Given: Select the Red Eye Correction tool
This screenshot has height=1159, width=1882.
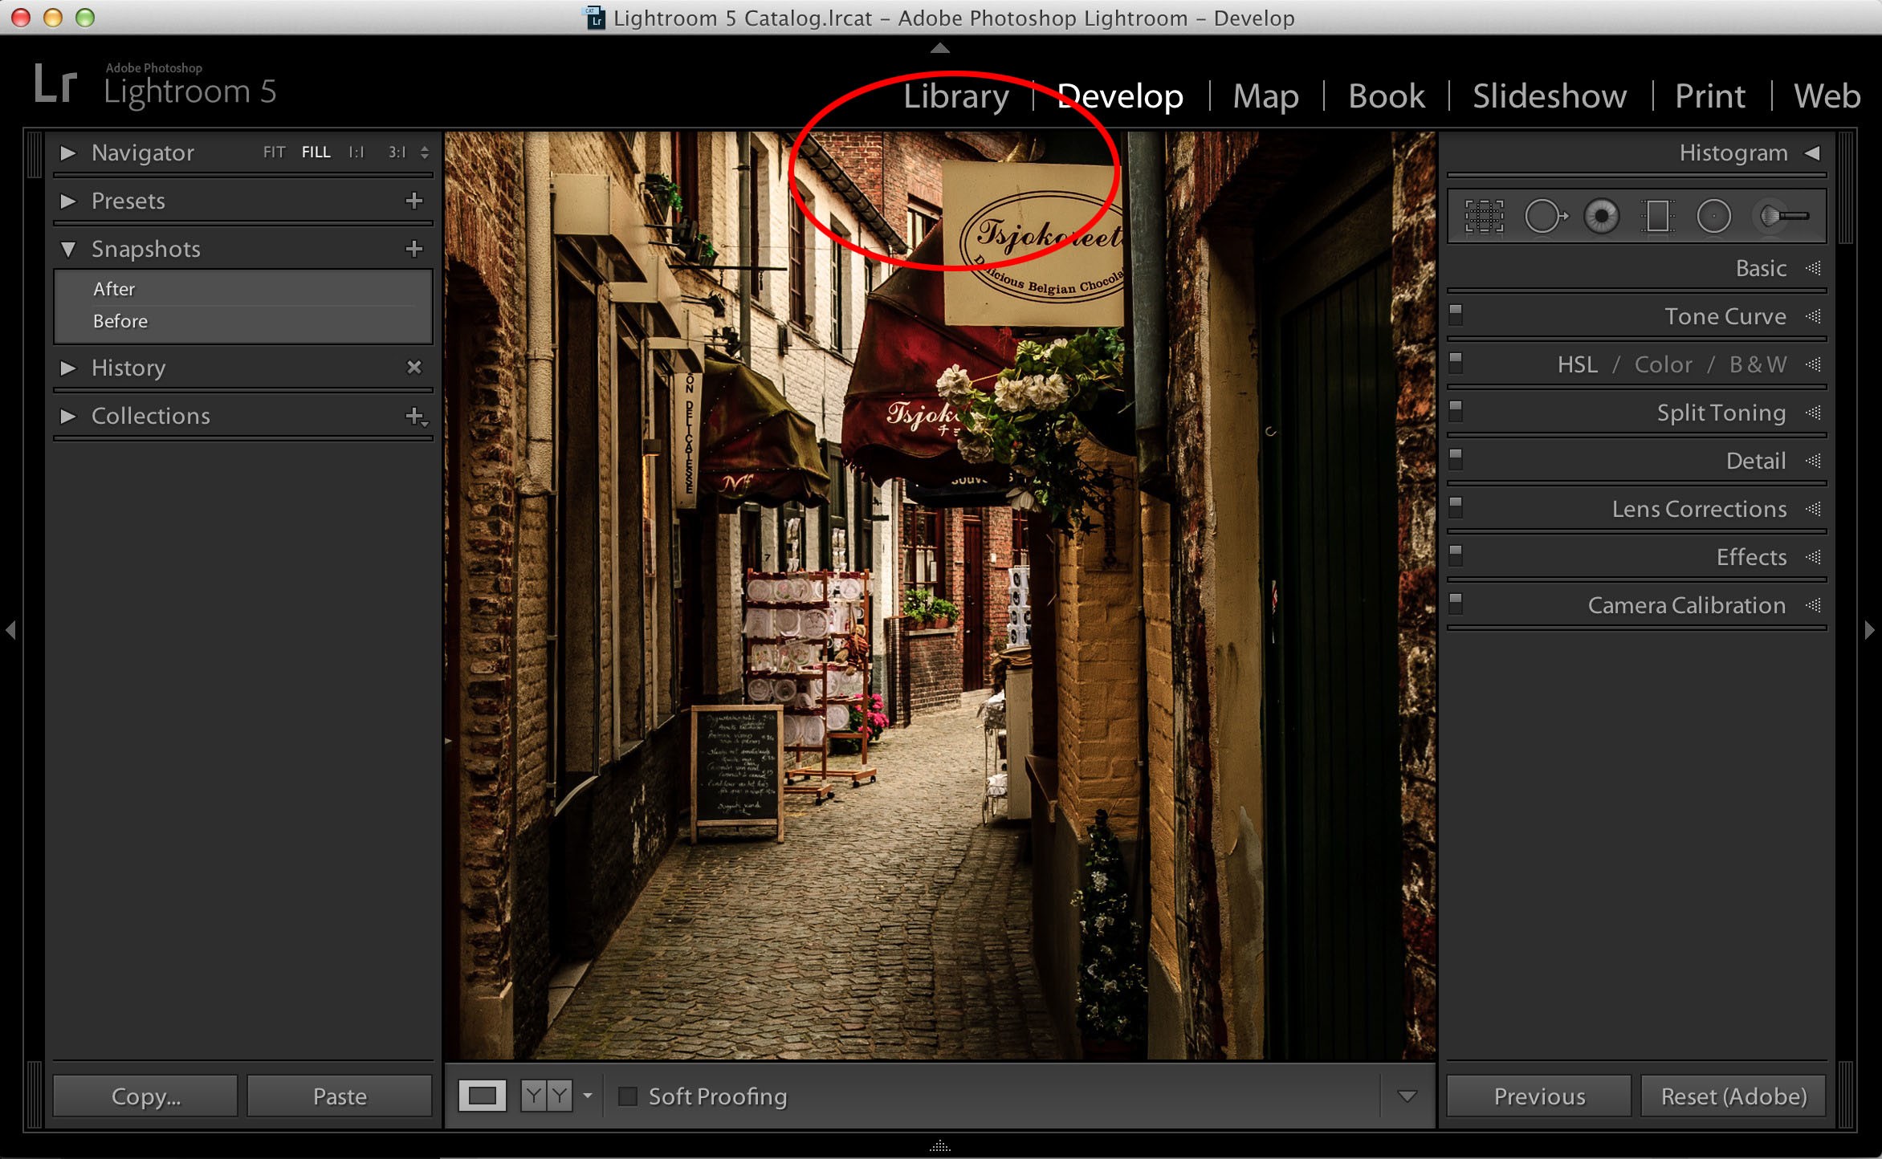Looking at the screenshot, I should point(1602,217).
